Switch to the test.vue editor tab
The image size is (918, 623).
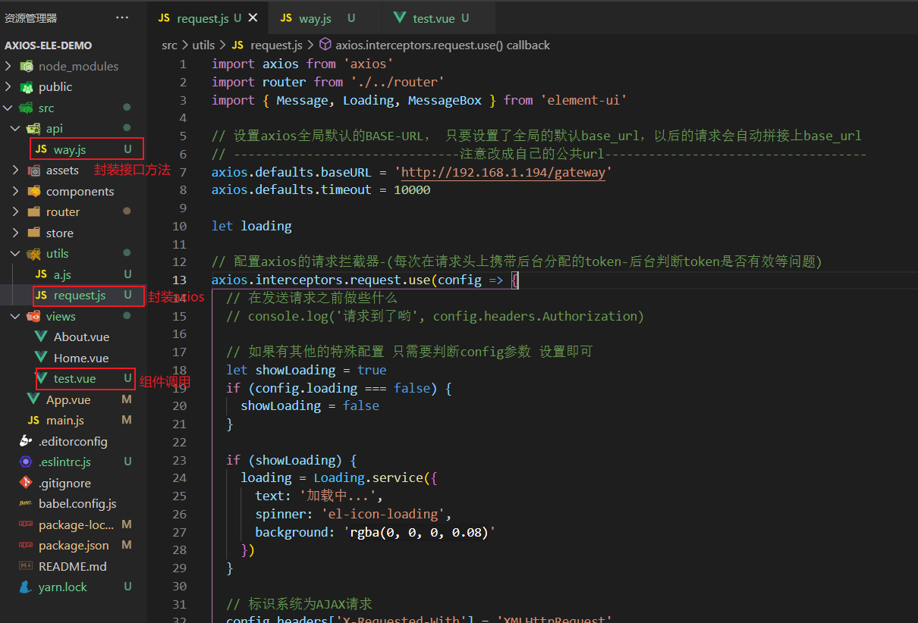point(439,17)
